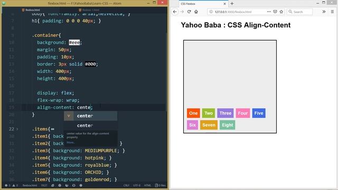
Task: Click the display: flex line
Action: coord(55,93)
